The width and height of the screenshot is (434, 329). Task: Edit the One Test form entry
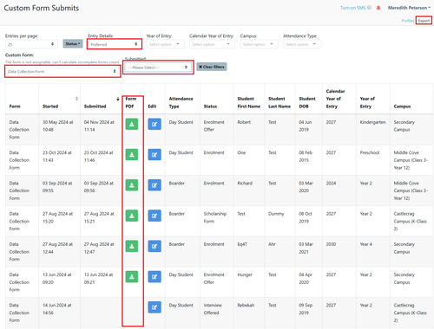coord(155,155)
